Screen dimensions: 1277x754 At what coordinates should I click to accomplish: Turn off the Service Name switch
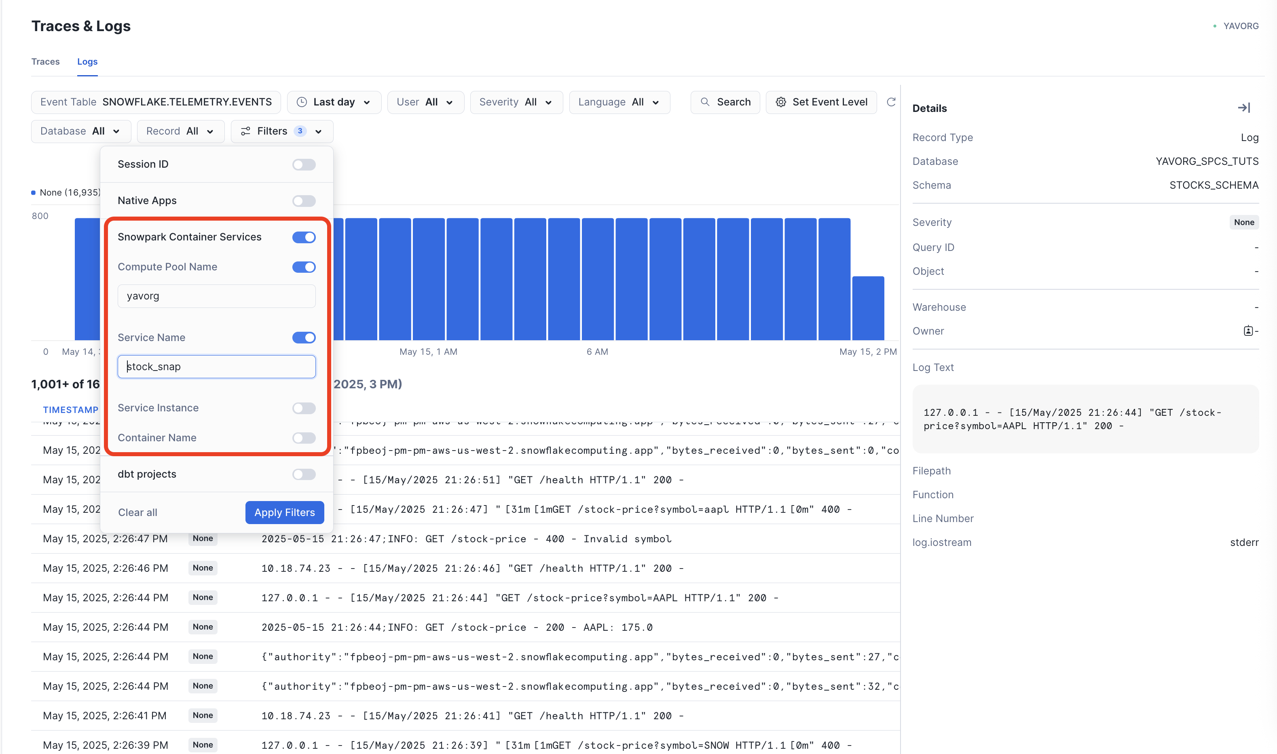coord(304,338)
